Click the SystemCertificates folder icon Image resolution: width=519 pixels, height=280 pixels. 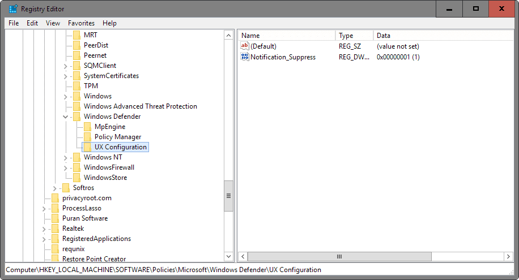(76, 76)
